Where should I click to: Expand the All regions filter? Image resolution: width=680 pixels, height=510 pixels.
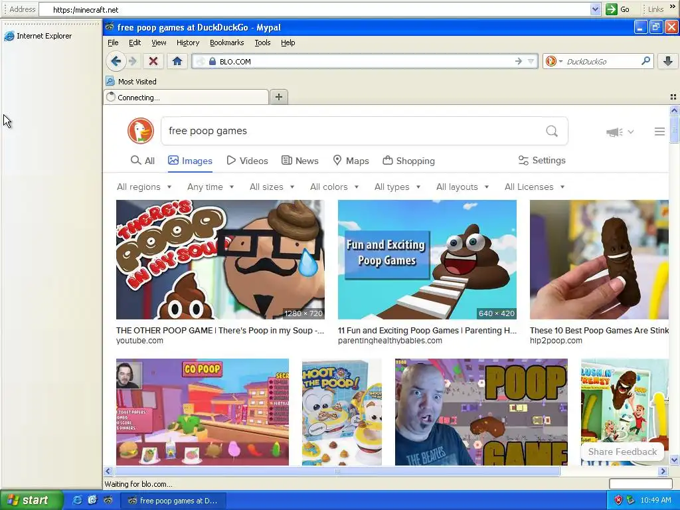pyautogui.click(x=144, y=187)
